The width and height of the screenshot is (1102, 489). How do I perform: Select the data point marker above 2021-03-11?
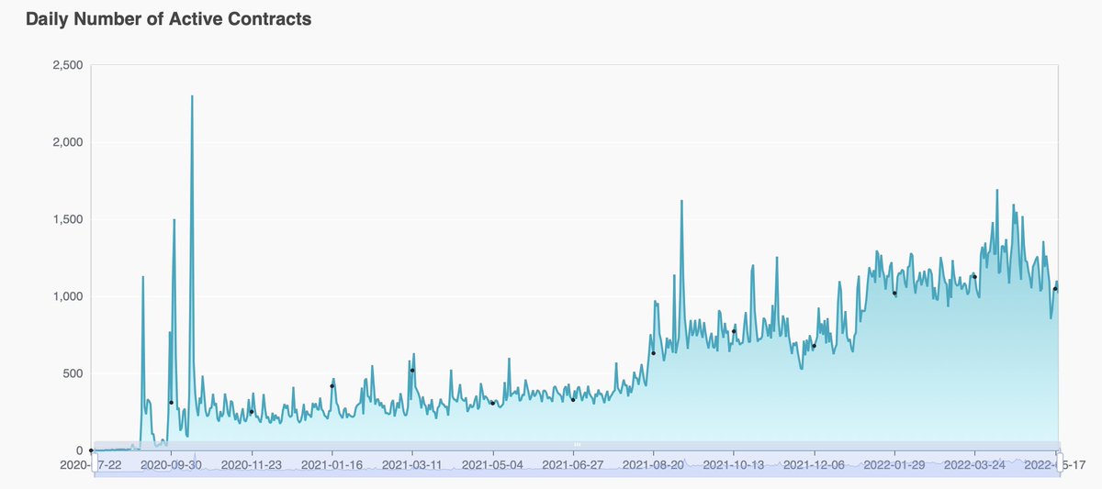click(x=412, y=371)
